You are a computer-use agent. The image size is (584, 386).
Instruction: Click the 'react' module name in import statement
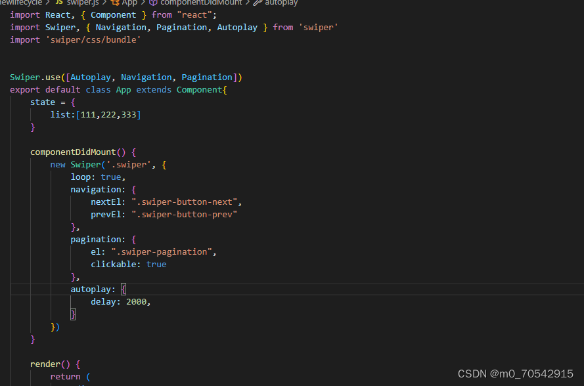click(194, 14)
